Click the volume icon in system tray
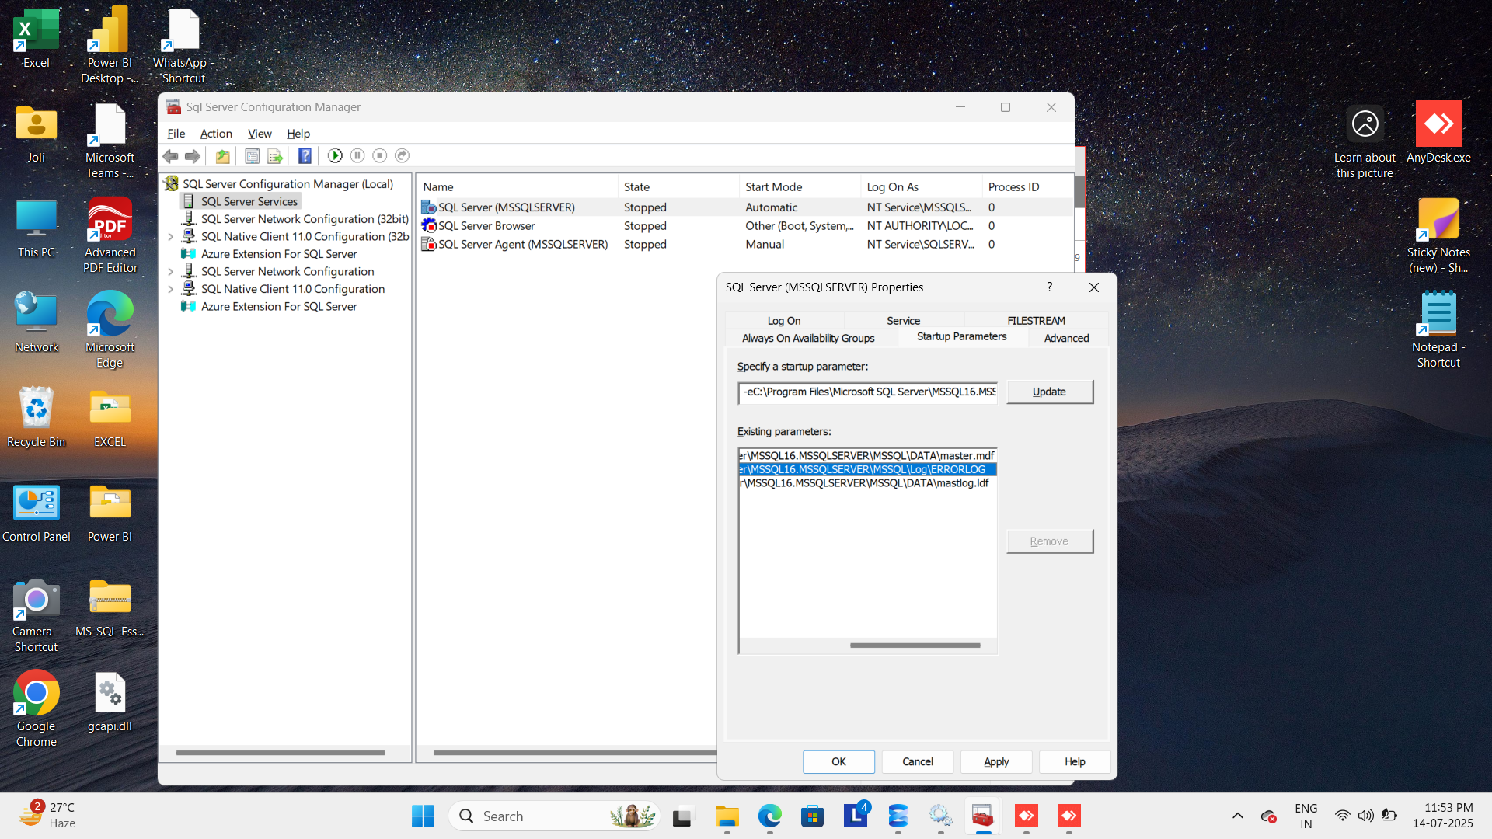1492x839 pixels. point(1365,816)
